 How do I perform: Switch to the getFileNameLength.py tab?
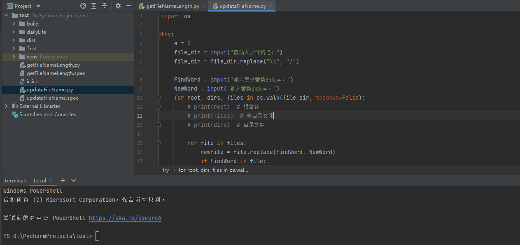(173, 6)
